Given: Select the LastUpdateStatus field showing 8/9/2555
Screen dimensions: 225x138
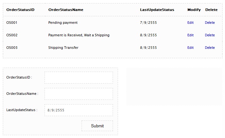Looking at the screenshot, I should point(78,110).
